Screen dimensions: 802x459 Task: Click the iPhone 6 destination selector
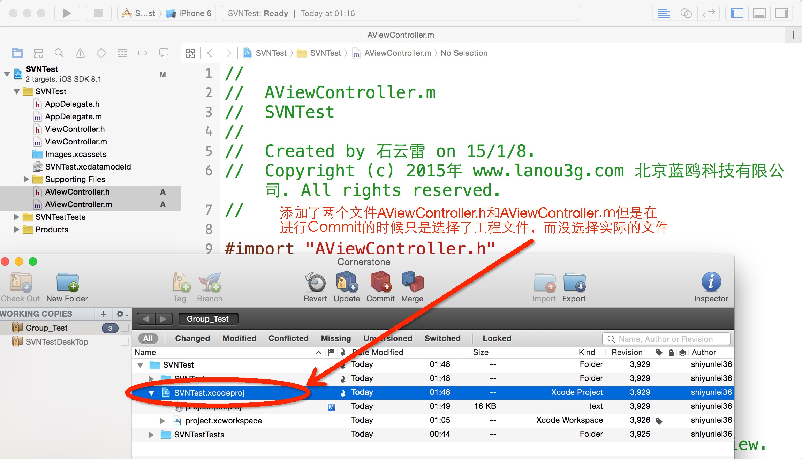click(x=189, y=13)
